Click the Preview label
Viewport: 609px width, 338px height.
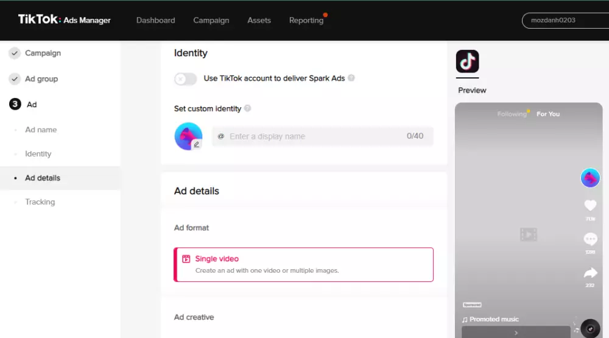click(472, 90)
